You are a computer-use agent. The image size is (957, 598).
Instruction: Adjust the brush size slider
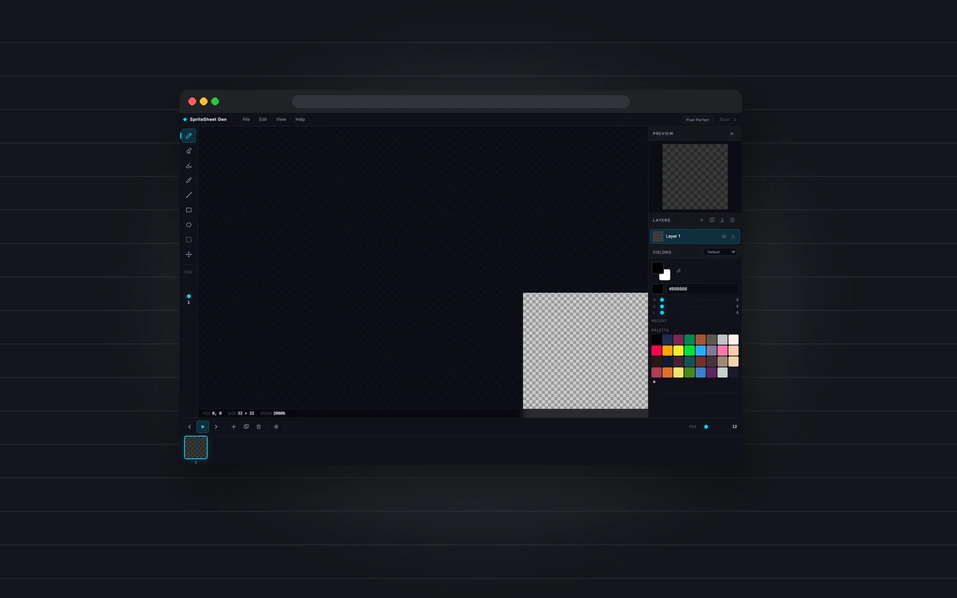click(188, 296)
